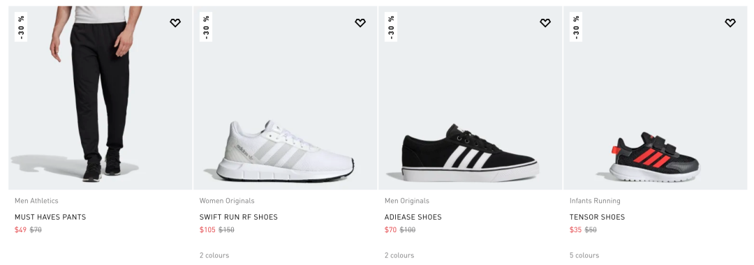Go to the TENSOR SHOES product title
The height and width of the screenshot is (265, 754).
[597, 217]
